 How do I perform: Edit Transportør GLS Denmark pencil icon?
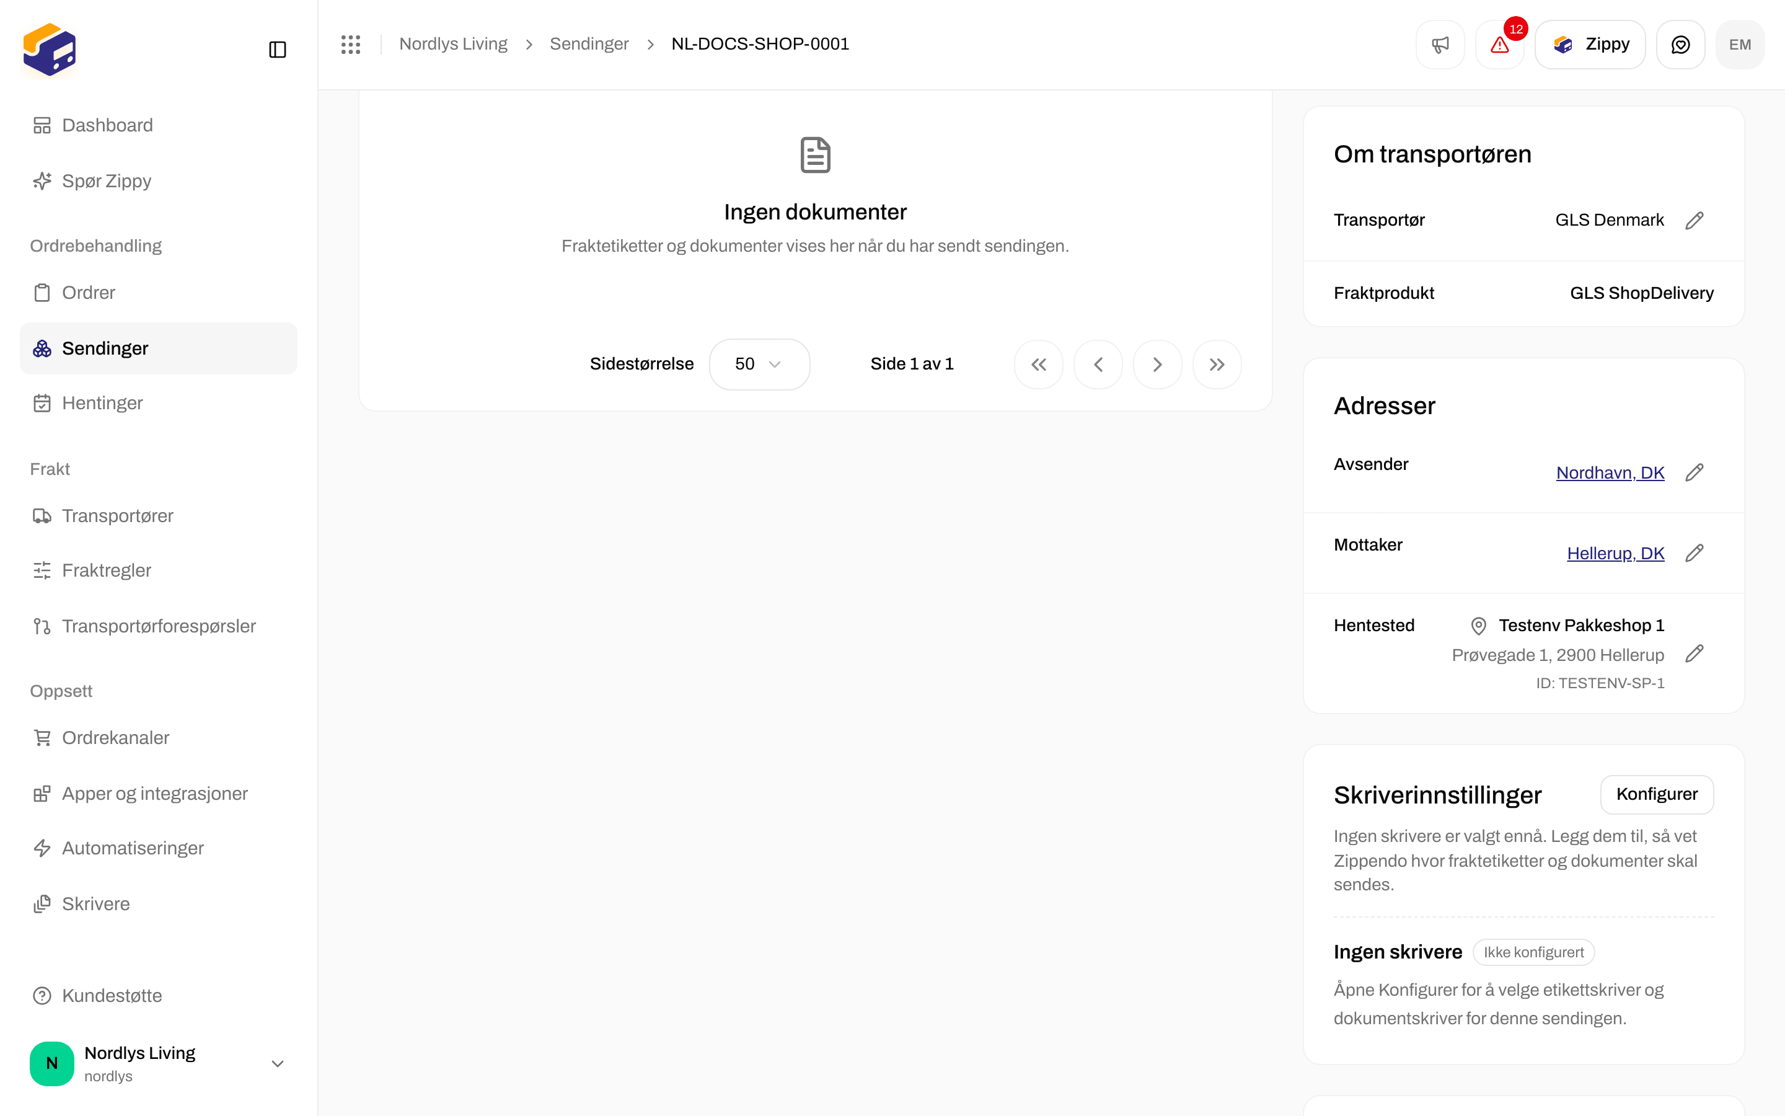1695,220
